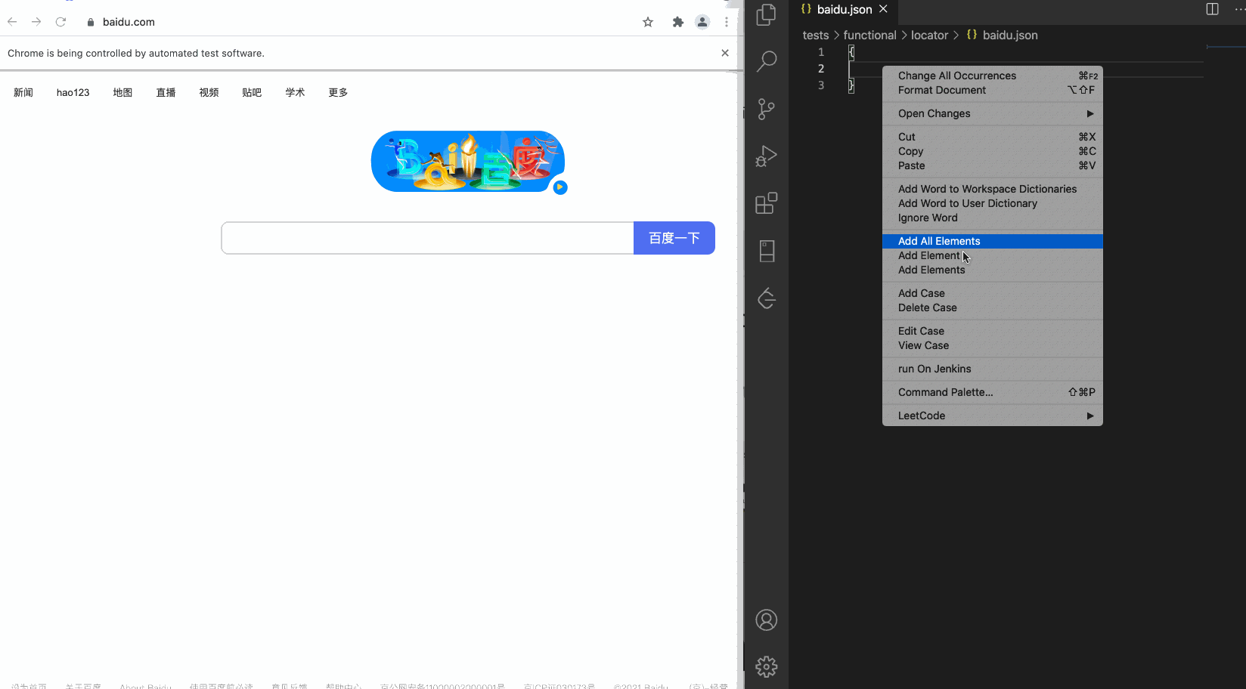Screen dimensions: 1246x689
Task: Focus the Baidu search input box
Action: click(x=427, y=238)
